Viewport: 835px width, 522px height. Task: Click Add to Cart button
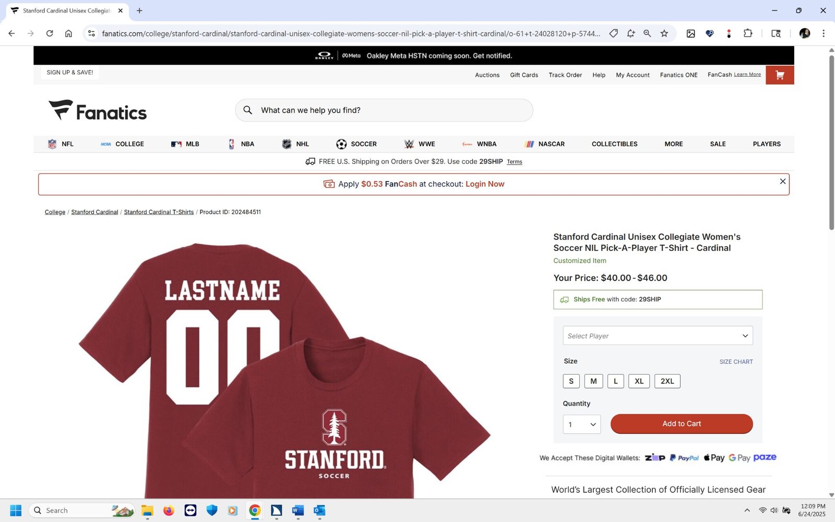coord(682,424)
